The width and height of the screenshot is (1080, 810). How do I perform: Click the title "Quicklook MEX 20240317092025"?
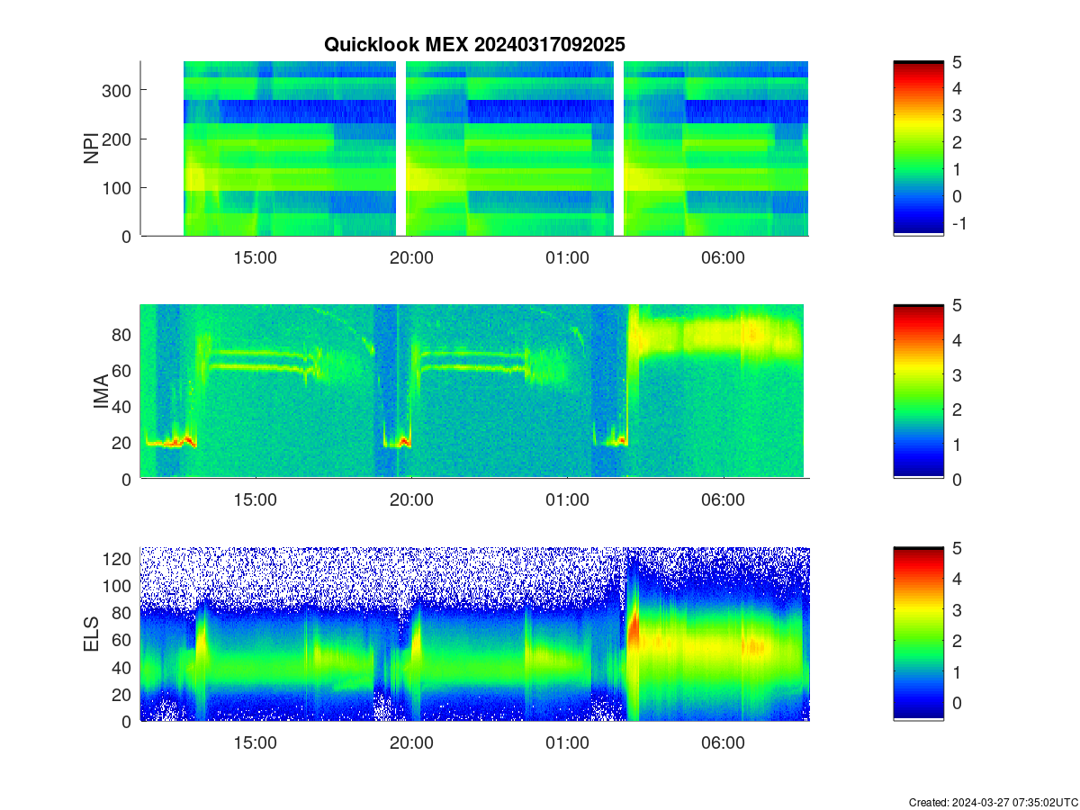coord(474,44)
